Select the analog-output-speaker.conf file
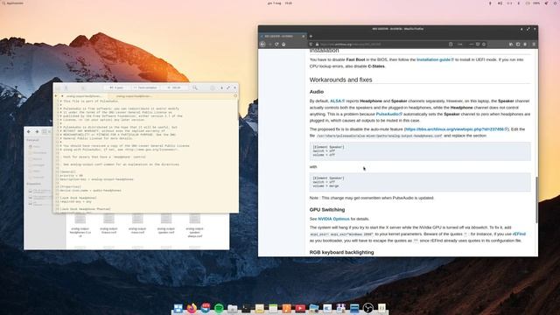The height and width of the screenshot is (315, 560). click(166, 224)
